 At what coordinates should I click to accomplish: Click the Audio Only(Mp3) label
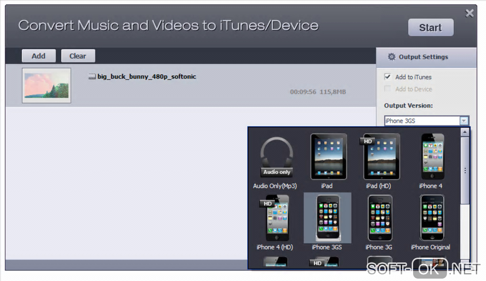pyautogui.click(x=275, y=186)
